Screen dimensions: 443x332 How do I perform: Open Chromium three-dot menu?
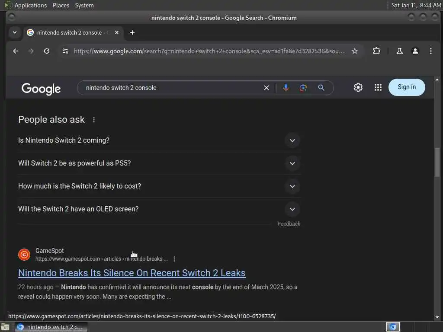[430, 51]
